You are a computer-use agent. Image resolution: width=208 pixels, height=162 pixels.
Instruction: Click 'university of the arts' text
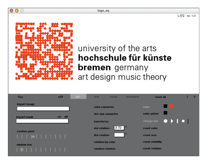click(x=117, y=49)
